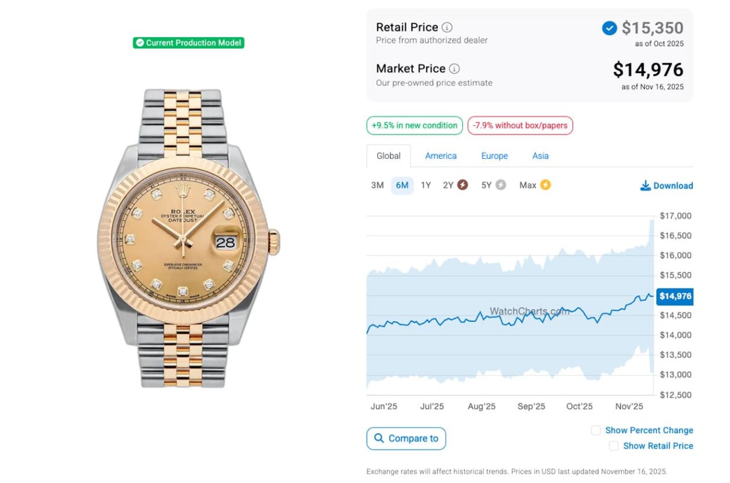Click the 5Y premium lightning badge
This screenshot has height=483, width=730.
(x=501, y=185)
